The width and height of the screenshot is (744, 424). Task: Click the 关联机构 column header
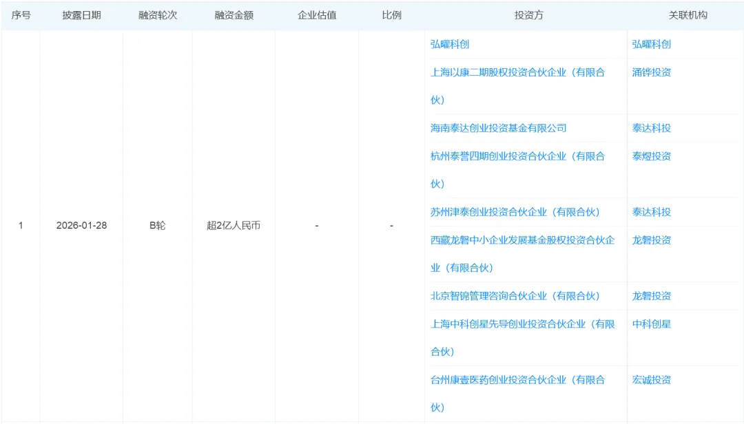pyautogui.click(x=688, y=15)
